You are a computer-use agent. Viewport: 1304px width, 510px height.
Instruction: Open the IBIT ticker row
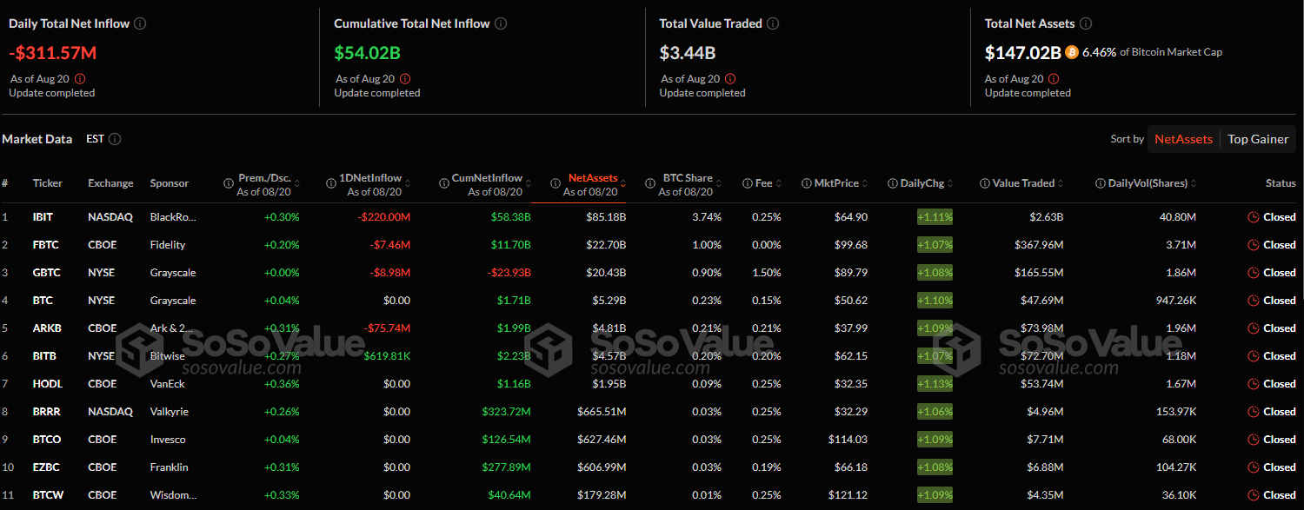click(x=44, y=217)
